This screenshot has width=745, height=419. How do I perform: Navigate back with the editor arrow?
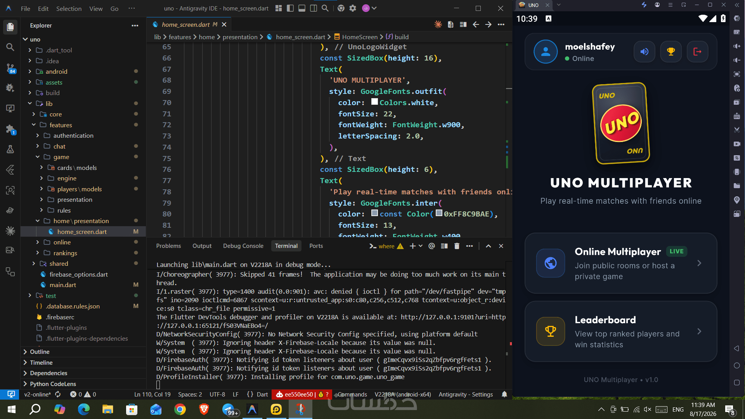click(476, 24)
